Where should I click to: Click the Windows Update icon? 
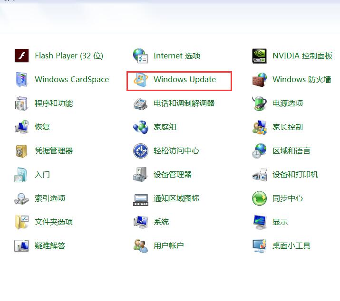click(x=140, y=79)
